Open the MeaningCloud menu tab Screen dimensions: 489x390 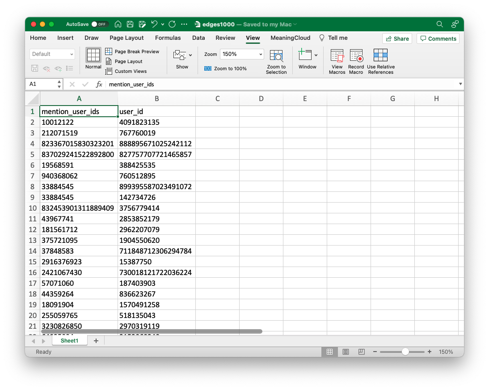click(290, 38)
